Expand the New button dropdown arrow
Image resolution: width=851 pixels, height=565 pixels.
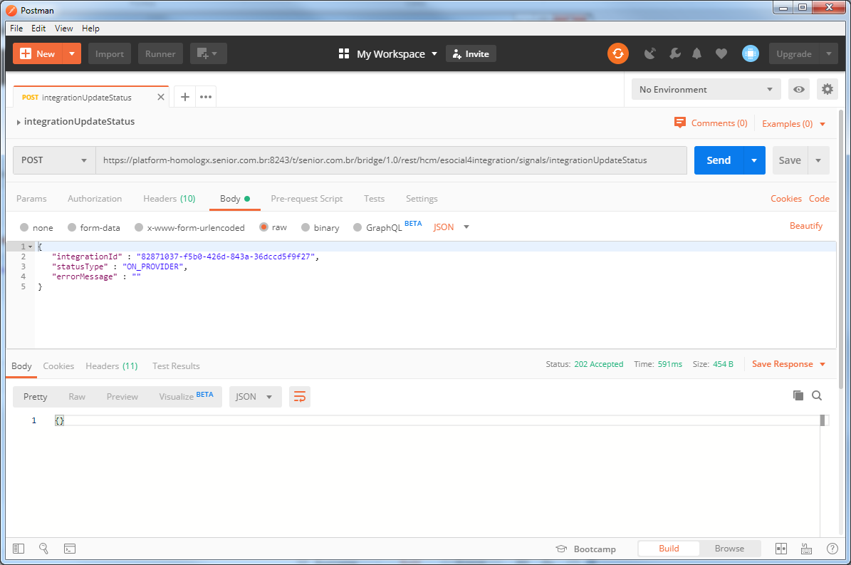(72, 53)
